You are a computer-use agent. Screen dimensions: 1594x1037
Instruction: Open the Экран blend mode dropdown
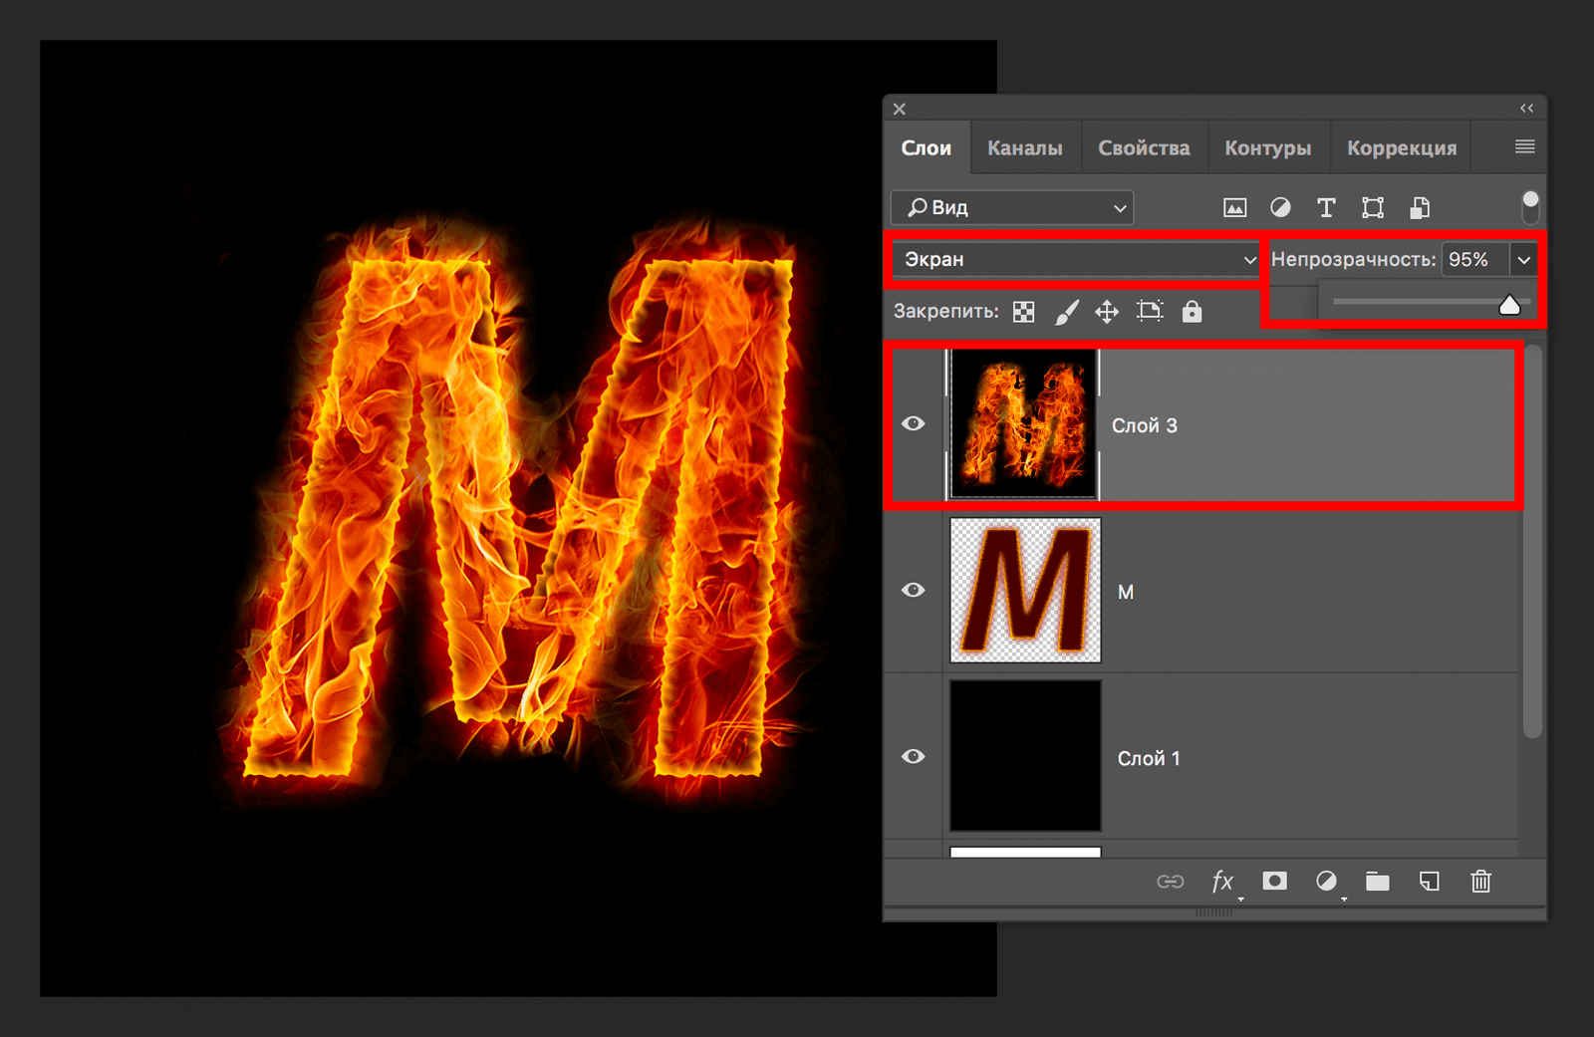pos(1076,260)
